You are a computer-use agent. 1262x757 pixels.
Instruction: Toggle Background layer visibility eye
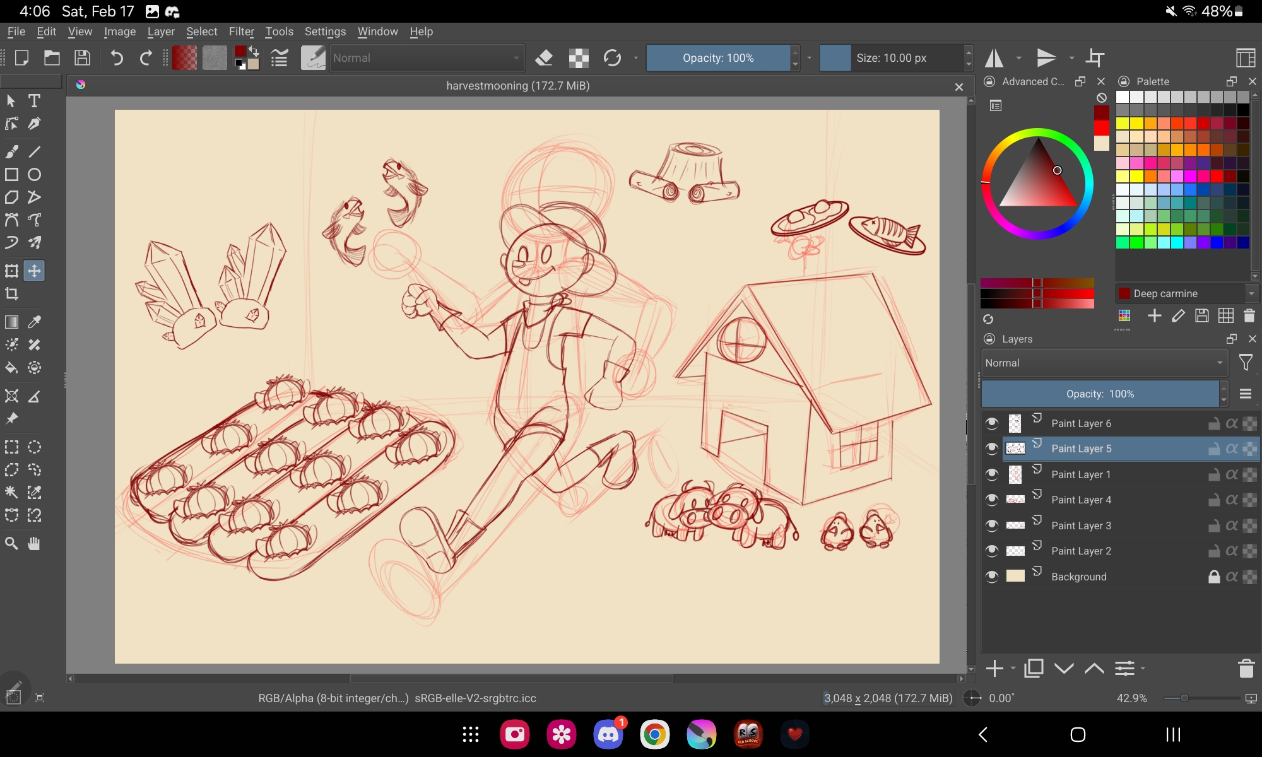point(992,577)
